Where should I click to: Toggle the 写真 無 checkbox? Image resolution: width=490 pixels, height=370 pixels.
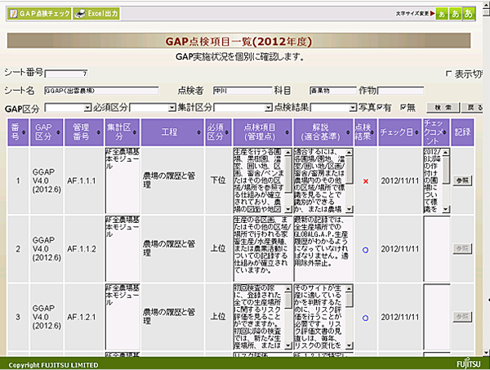403,108
